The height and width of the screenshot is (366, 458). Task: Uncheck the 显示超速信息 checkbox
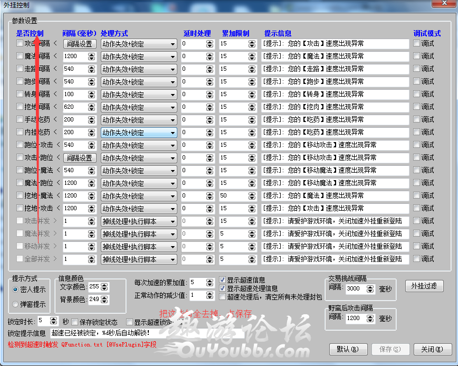click(223, 280)
